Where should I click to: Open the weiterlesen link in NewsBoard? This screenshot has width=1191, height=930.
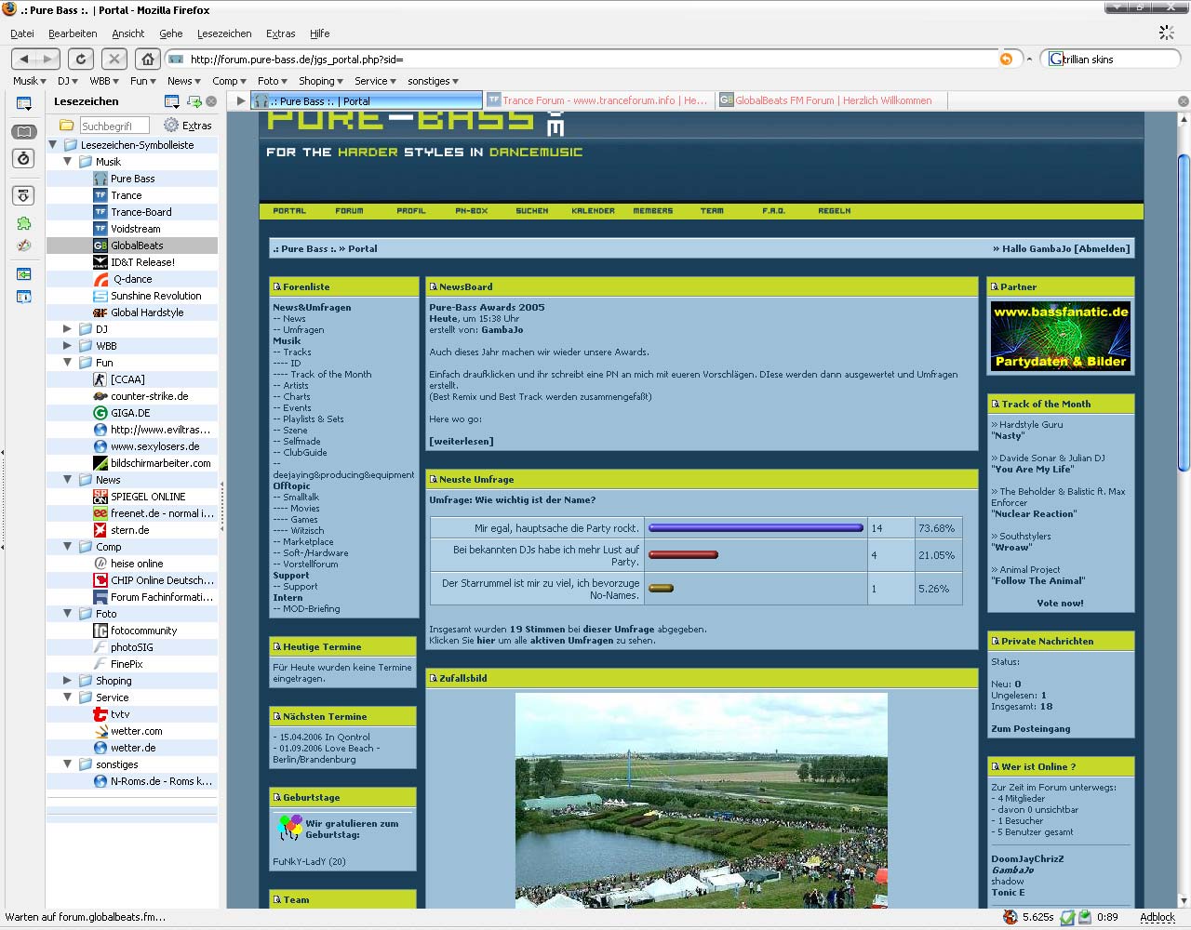point(462,442)
